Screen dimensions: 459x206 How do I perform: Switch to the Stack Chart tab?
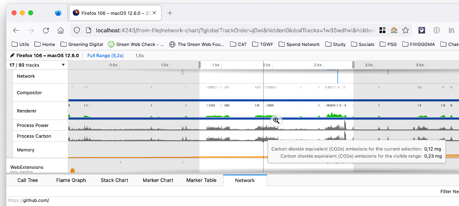115,180
